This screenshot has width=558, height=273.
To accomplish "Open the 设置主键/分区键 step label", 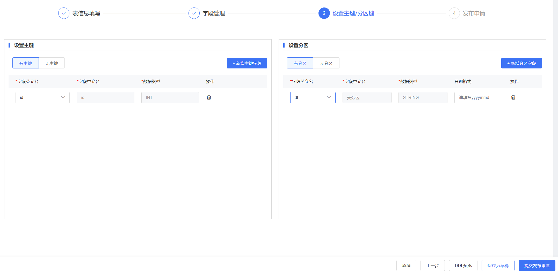I will click(353, 13).
